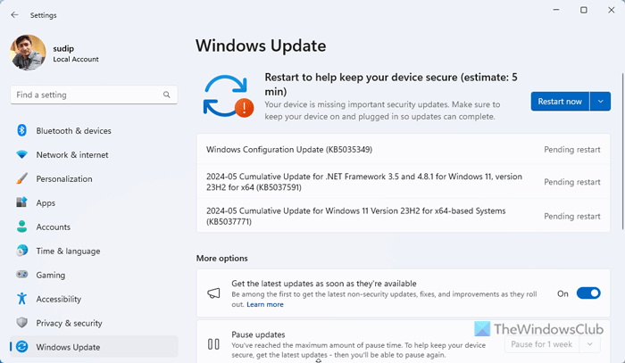Click the Cumulative Update KB5037771 row

pos(404,216)
